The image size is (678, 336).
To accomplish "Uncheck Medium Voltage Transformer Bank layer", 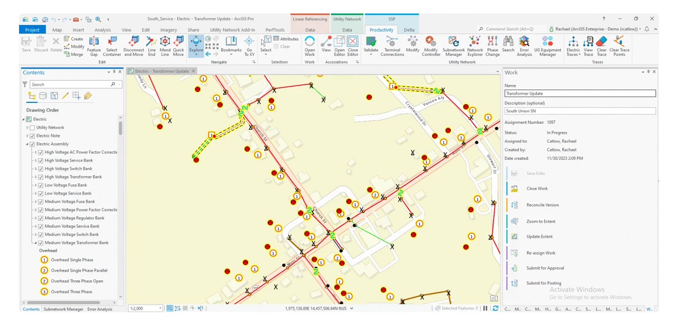I will (x=41, y=243).
